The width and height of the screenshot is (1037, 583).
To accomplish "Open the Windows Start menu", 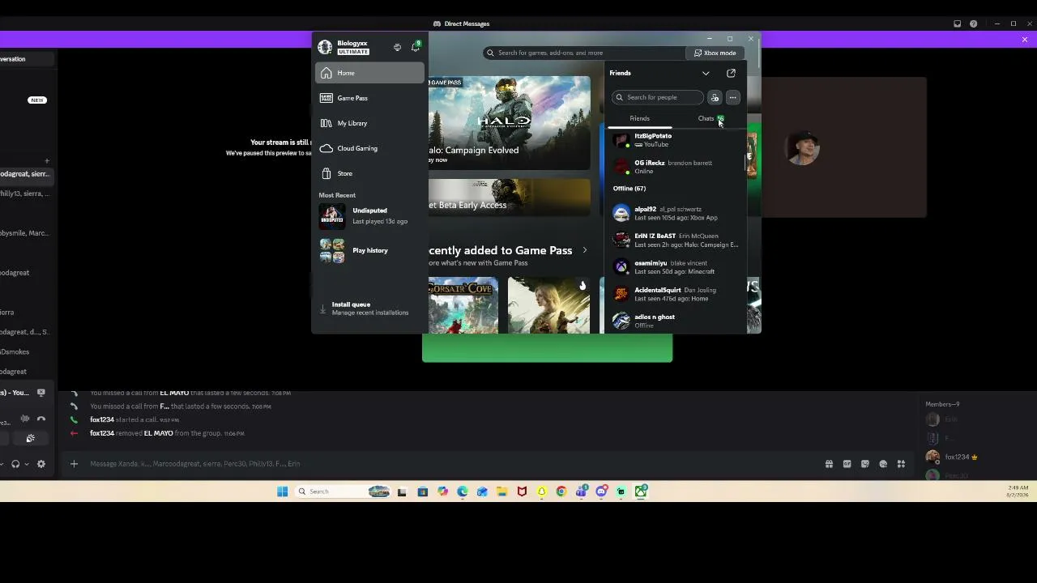I will [282, 492].
